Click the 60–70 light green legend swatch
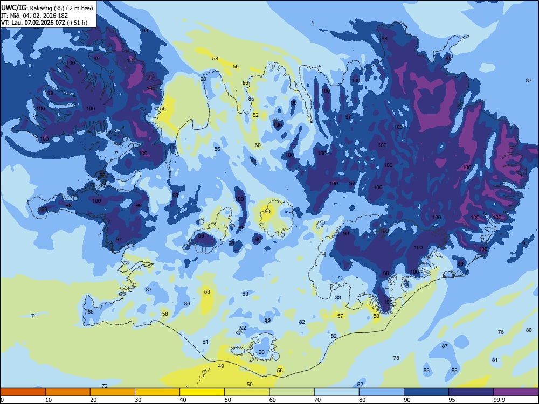This screenshot has height=404, width=539. pos(292,392)
